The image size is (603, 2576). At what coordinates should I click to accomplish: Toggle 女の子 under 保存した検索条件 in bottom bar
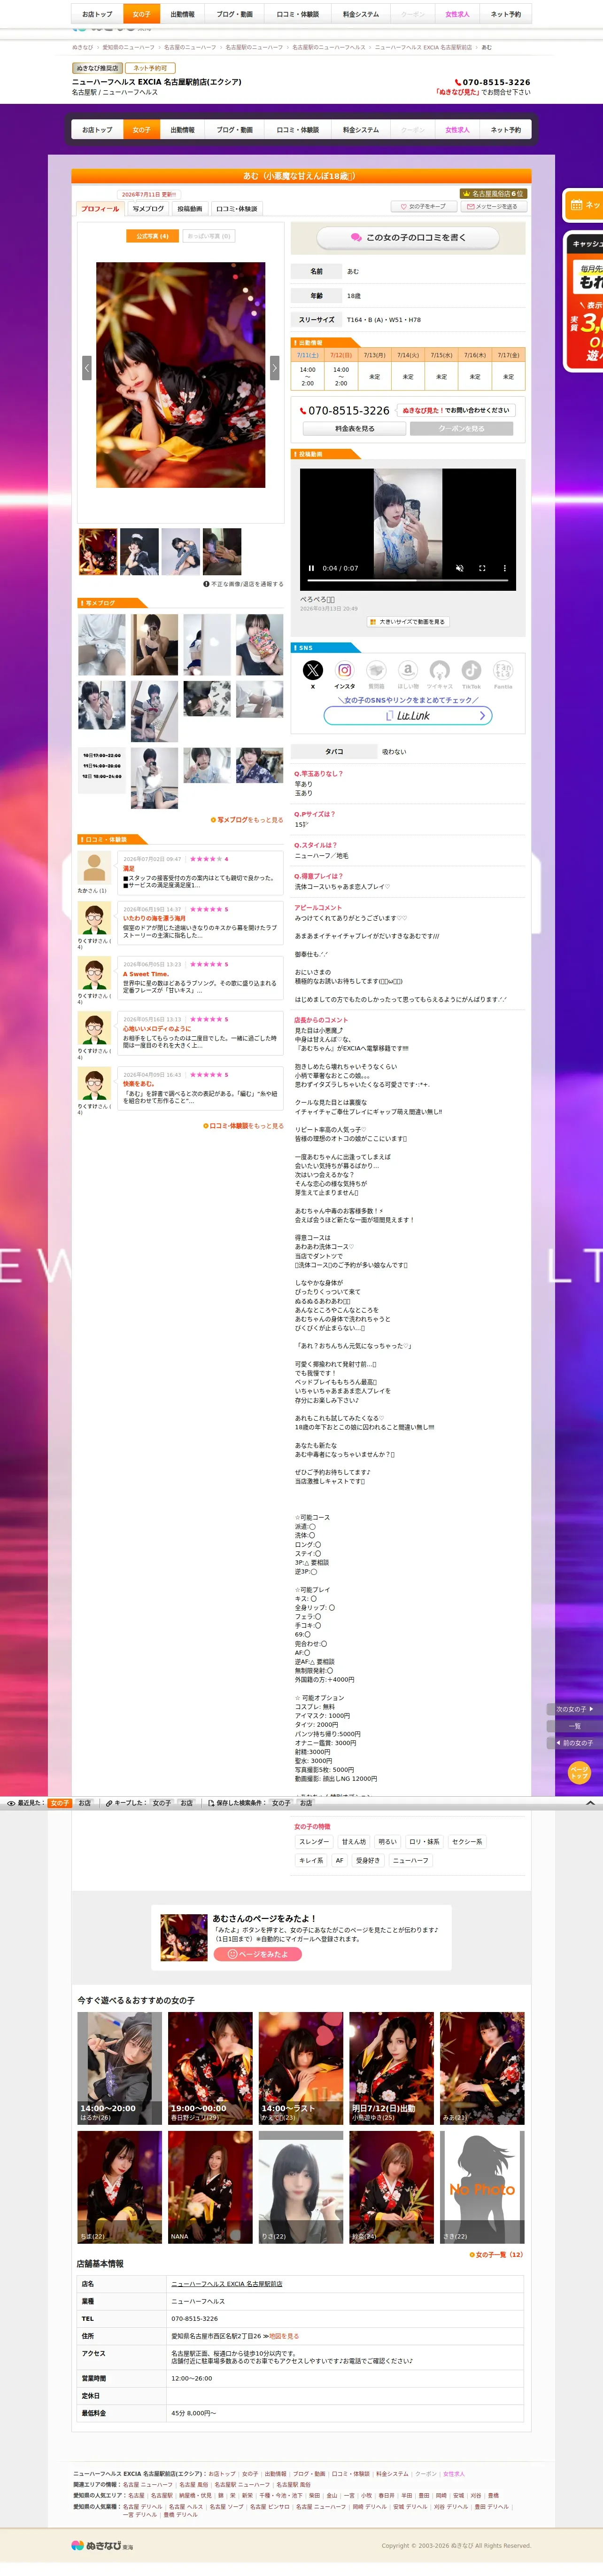click(281, 1803)
